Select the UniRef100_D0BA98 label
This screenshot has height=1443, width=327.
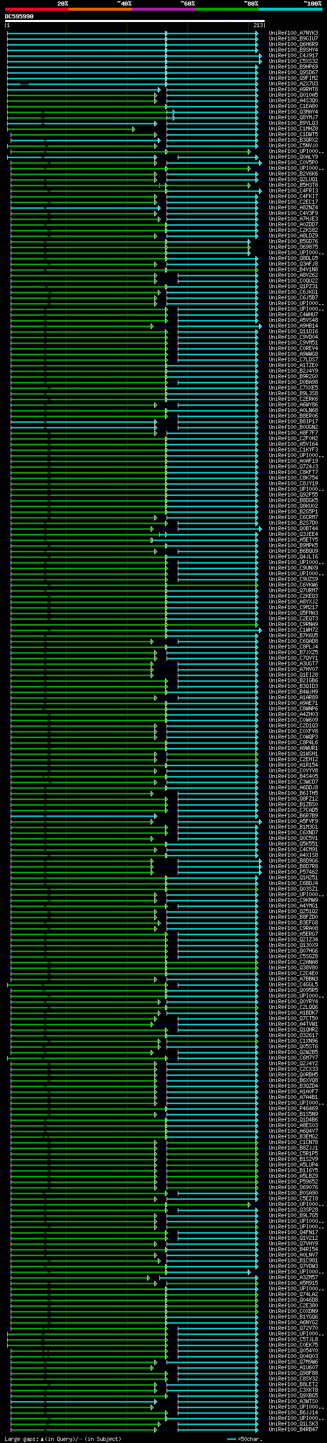pyautogui.click(x=293, y=382)
